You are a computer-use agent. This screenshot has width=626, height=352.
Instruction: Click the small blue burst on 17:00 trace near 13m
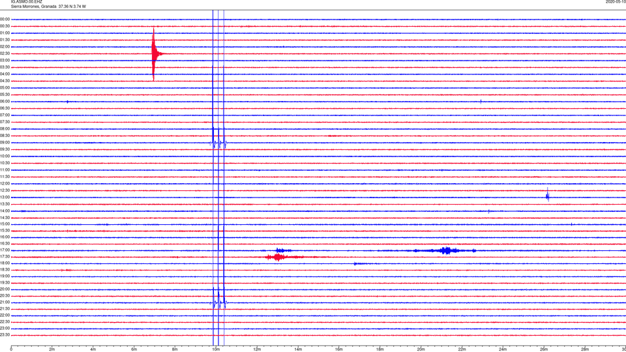[x=283, y=250]
